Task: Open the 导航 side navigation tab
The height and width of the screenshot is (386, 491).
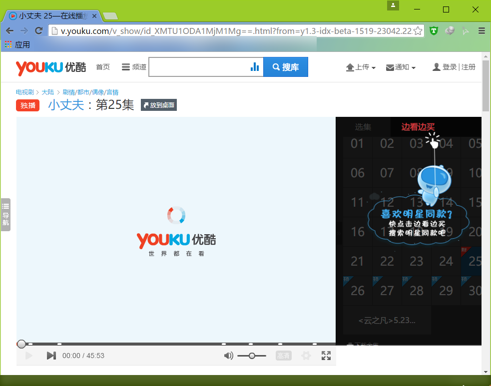Action: (5, 215)
